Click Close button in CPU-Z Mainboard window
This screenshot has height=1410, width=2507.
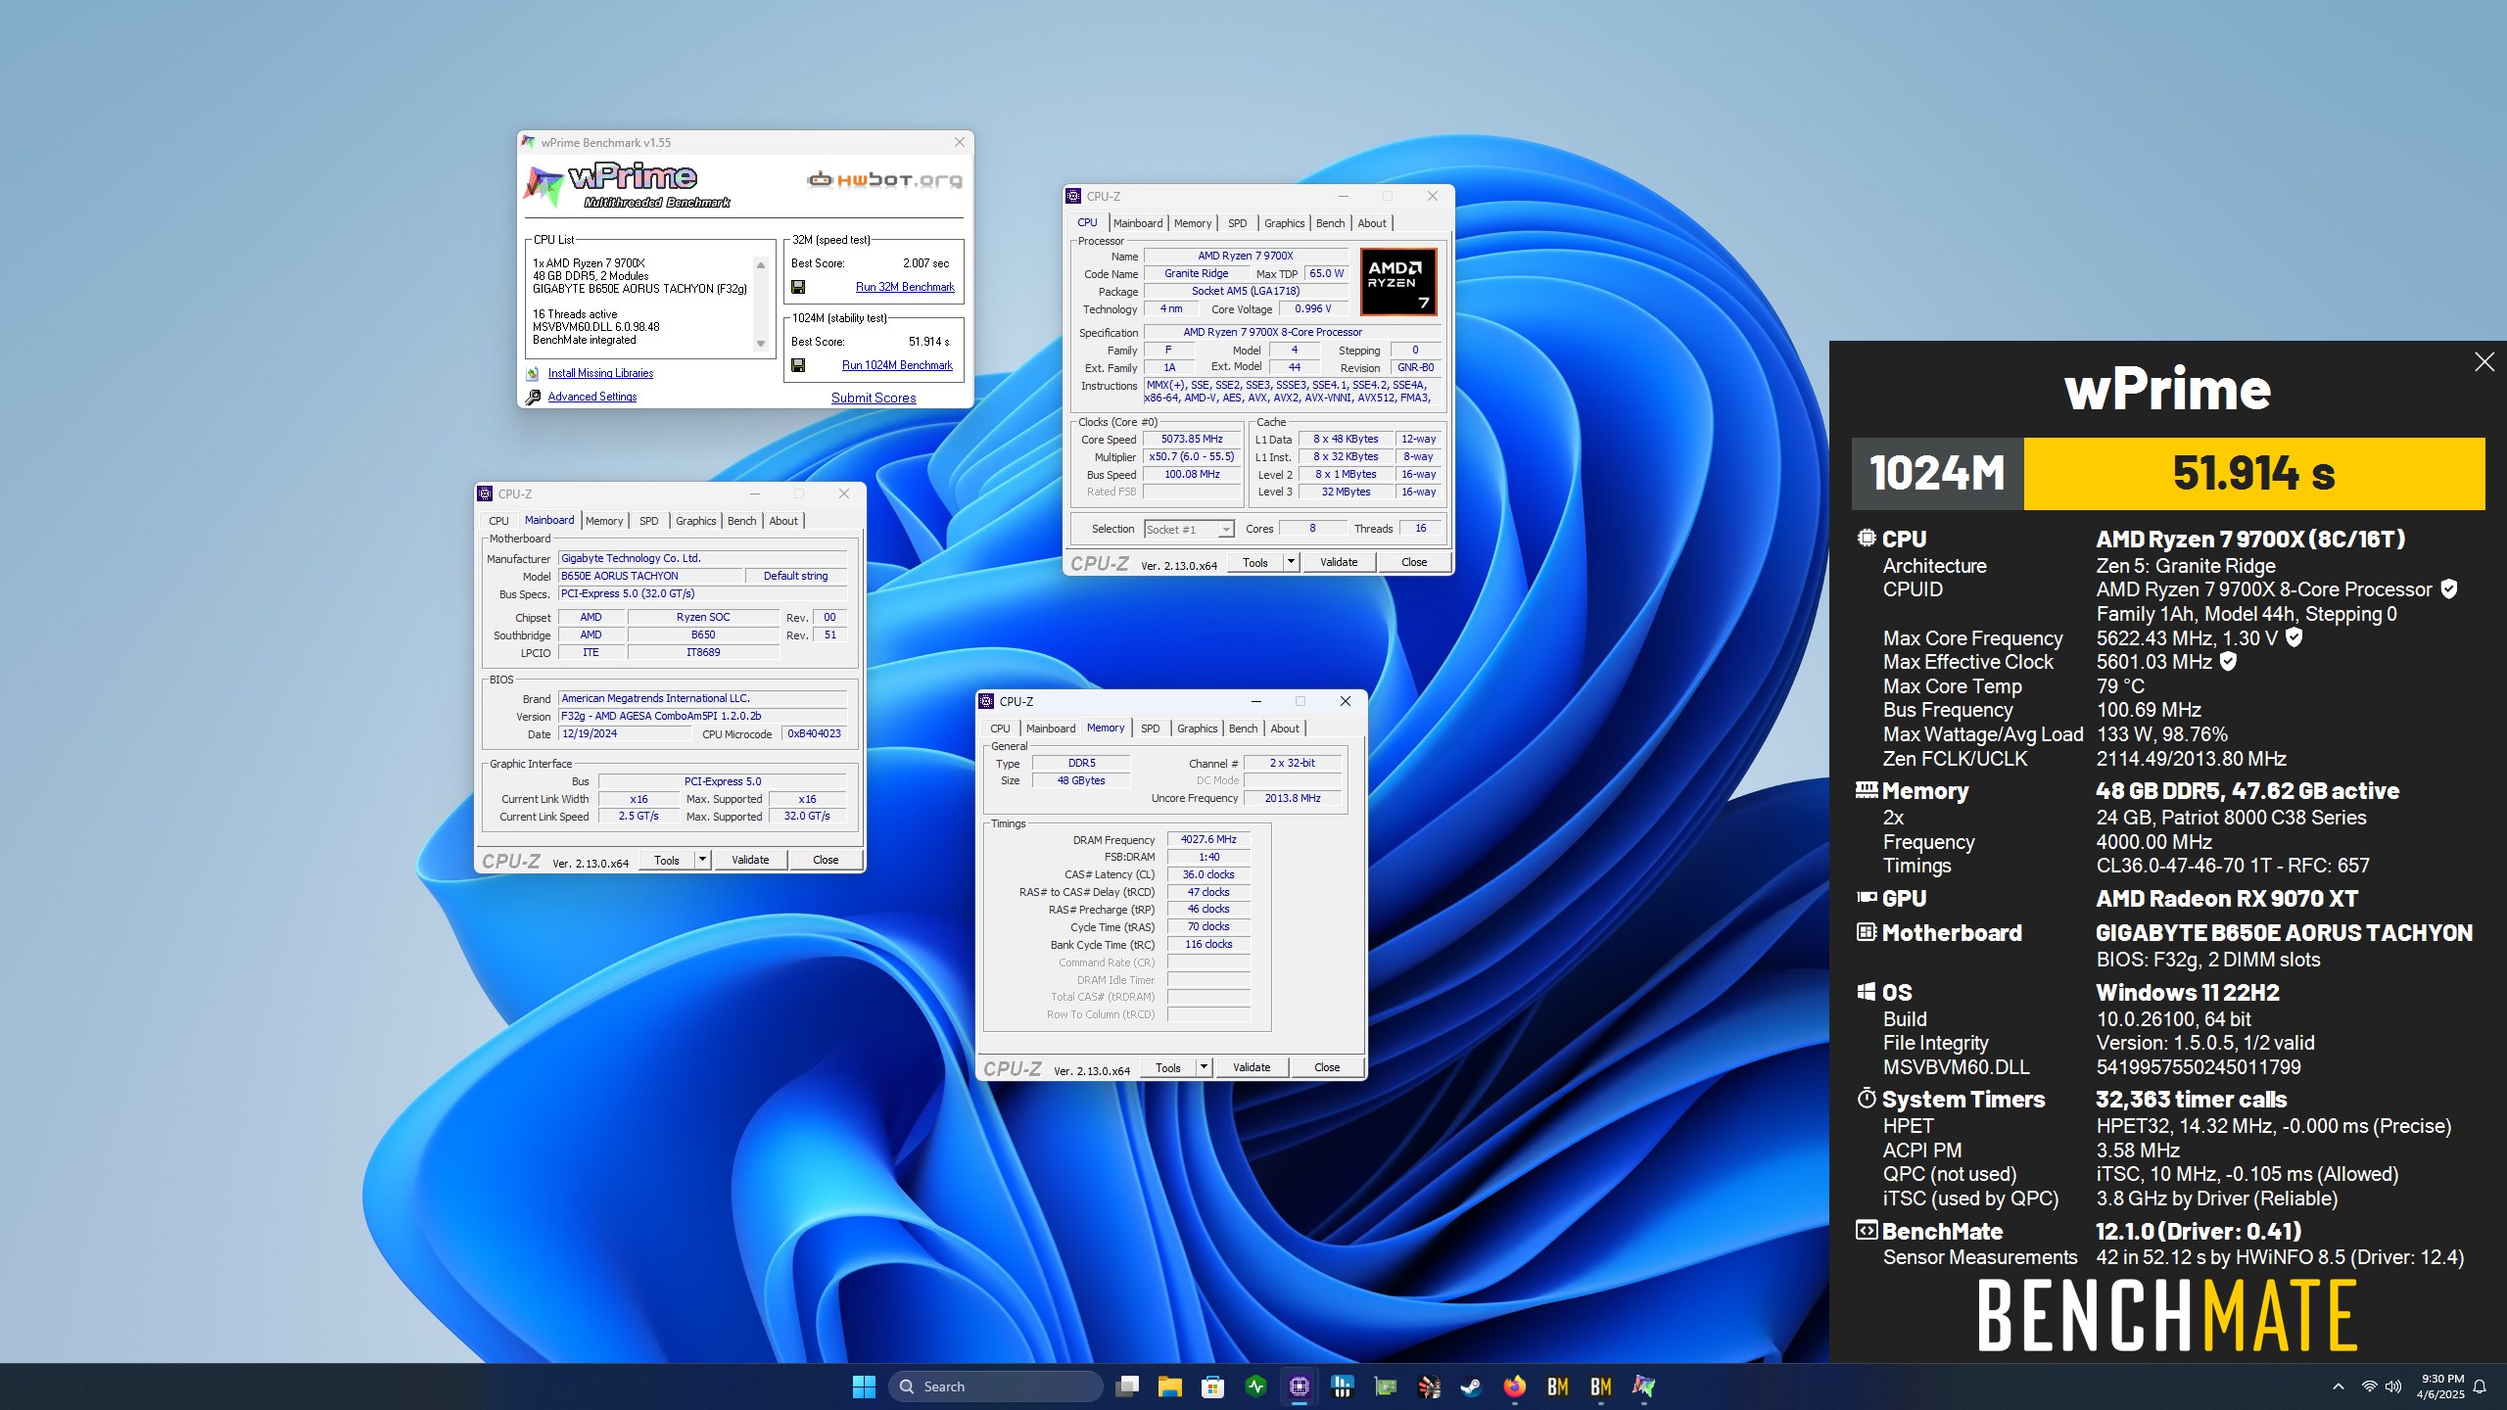(x=826, y=860)
